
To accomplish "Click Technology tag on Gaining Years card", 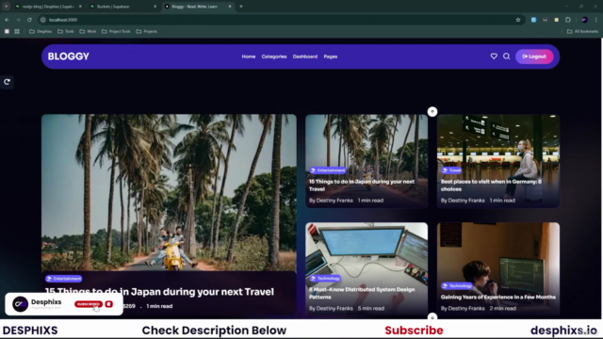I will [x=457, y=286].
